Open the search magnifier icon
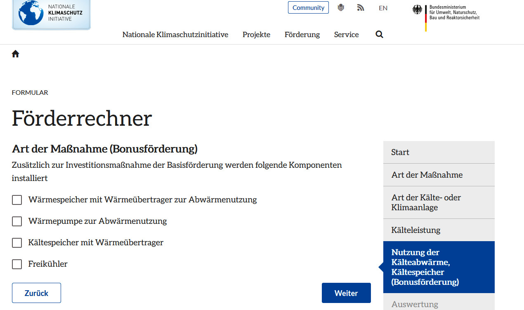This screenshot has width=524, height=310. tap(380, 35)
